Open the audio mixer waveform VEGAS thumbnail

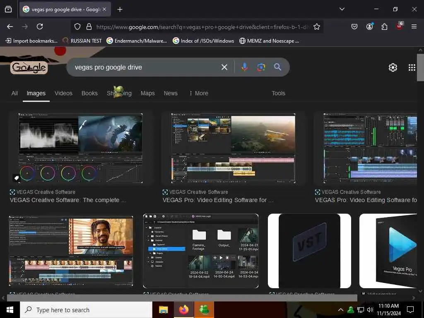370,149
